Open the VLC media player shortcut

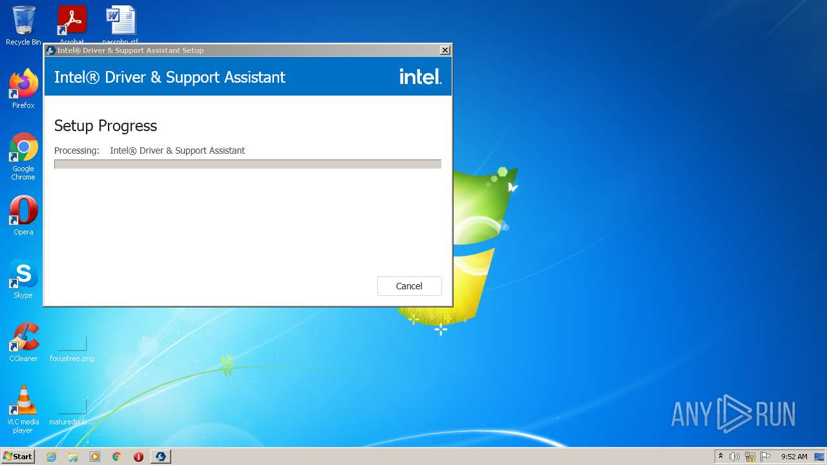tap(23, 409)
